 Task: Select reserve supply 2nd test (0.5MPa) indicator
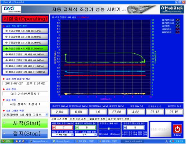[25, 60]
